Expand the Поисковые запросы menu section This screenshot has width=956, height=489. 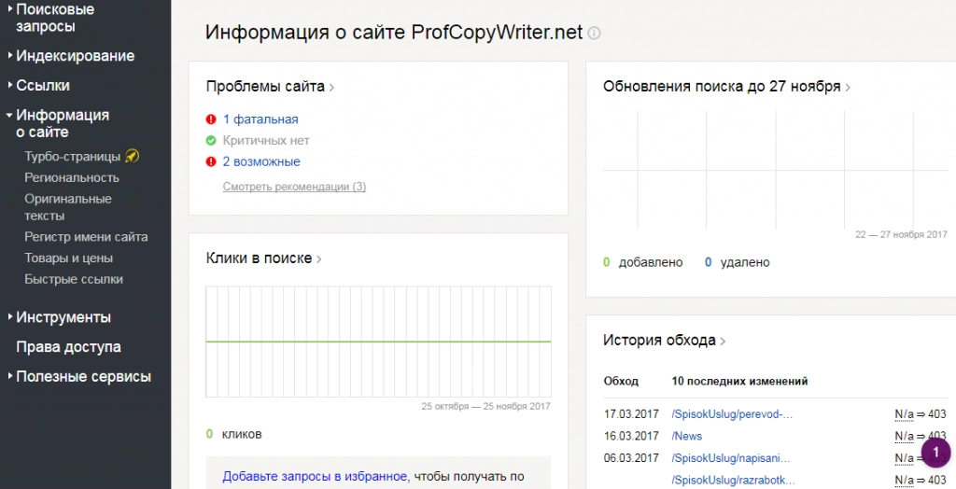tap(55, 18)
